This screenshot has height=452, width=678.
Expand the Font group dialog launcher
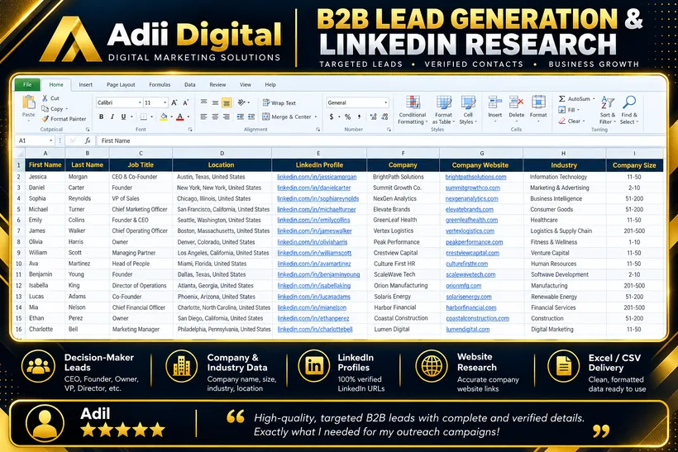tap(190, 129)
